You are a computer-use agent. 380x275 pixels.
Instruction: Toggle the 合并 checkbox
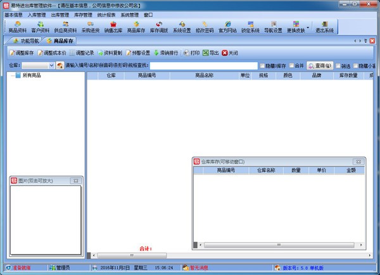[291, 65]
